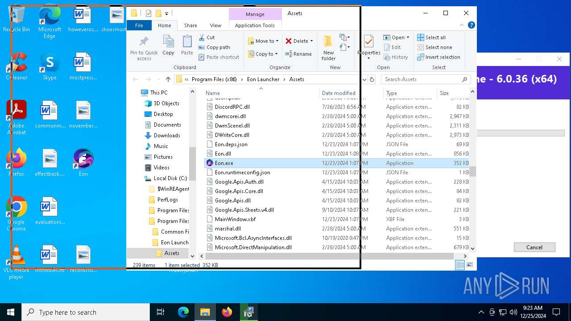Switch to details view icon

click(460, 265)
